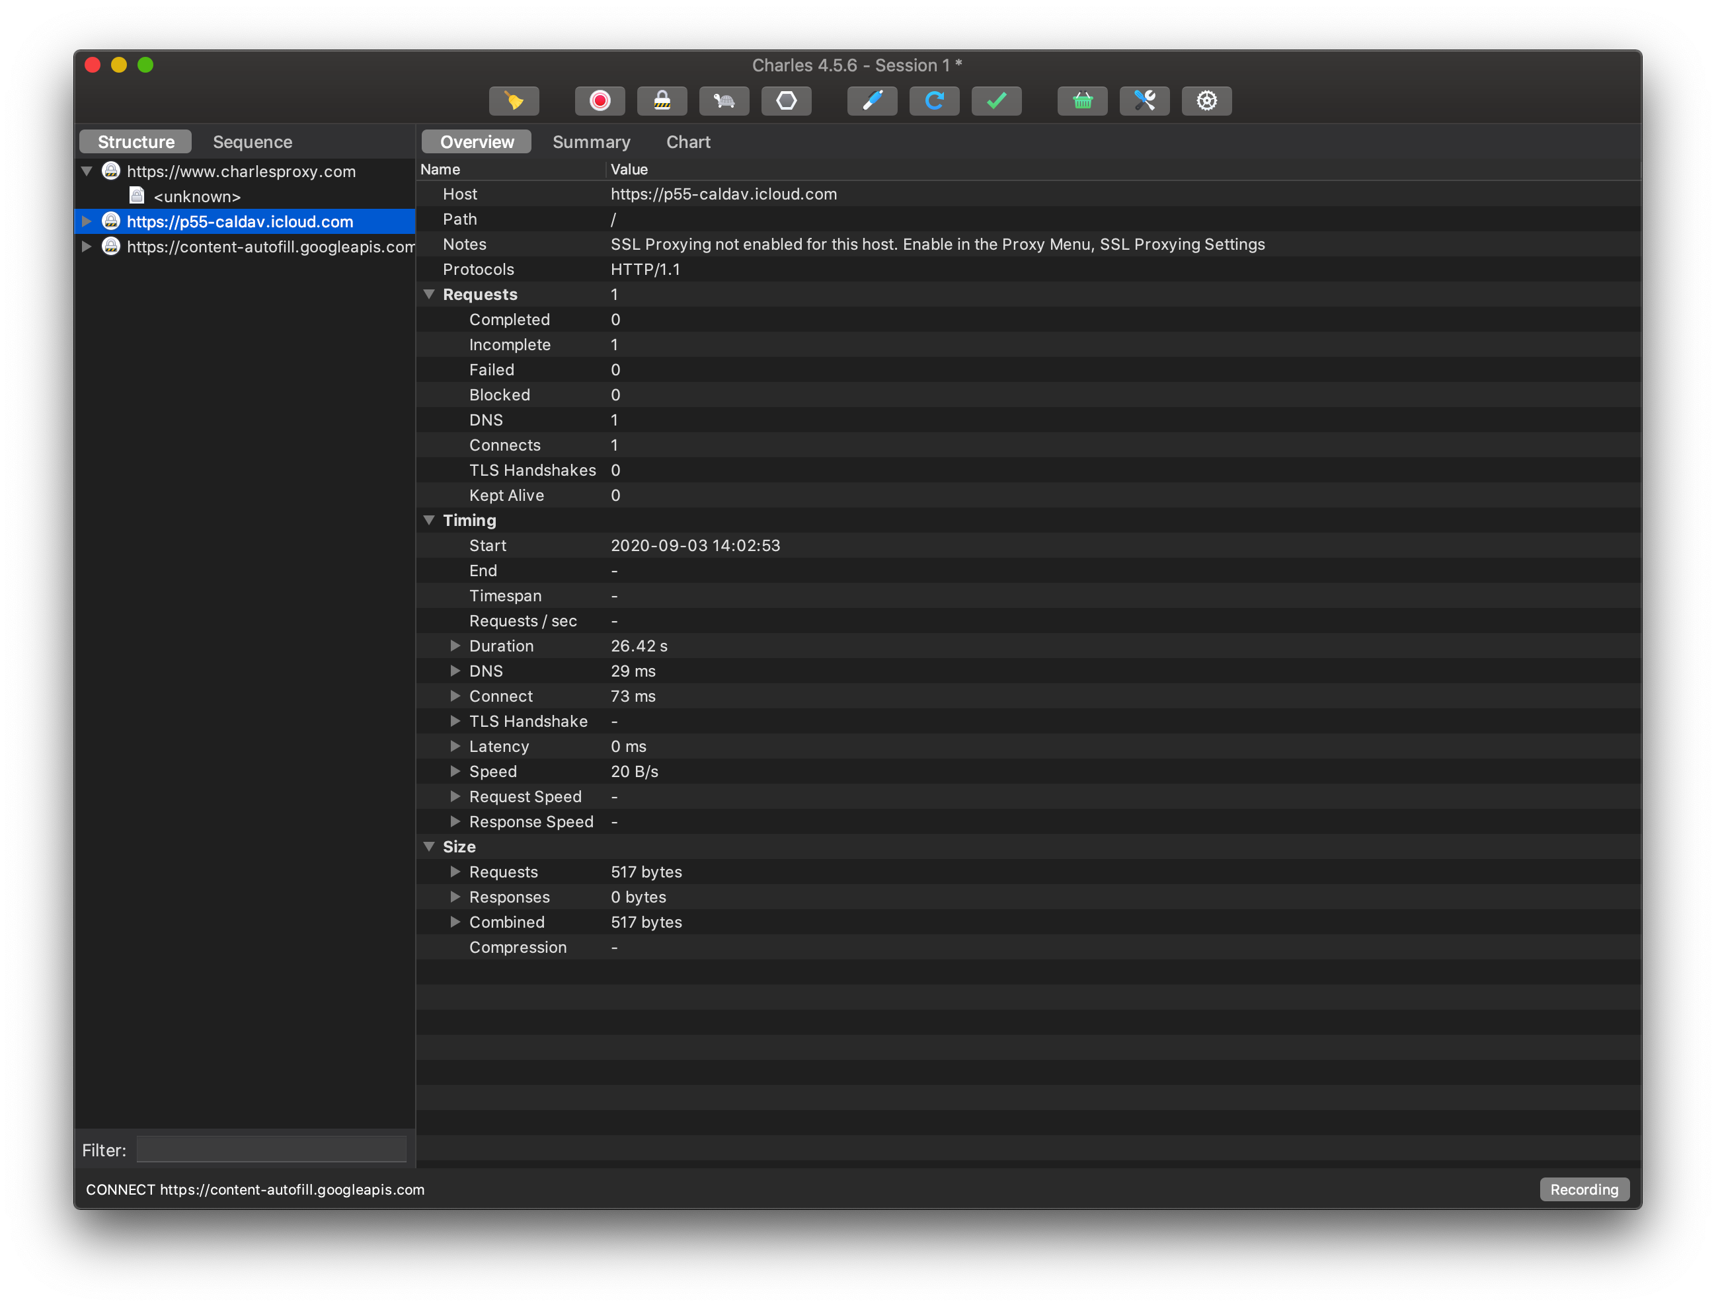Switch to the Sequence view tab
This screenshot has height=1307, width=1716.
253,141
